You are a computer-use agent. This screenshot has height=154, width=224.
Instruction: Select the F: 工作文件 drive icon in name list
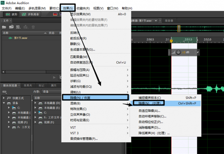click(x=41, y=118)
